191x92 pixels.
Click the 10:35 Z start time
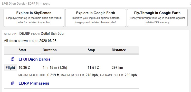click(x=24, y=68)
